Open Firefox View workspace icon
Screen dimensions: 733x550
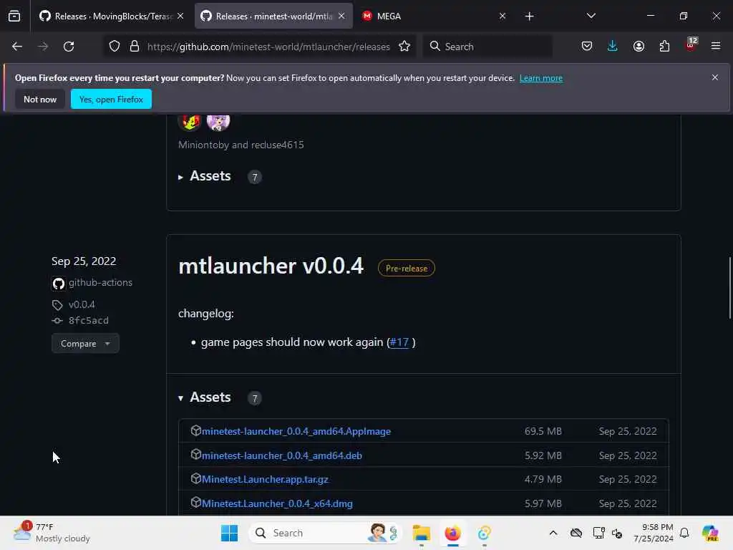(x=14, y=16)
